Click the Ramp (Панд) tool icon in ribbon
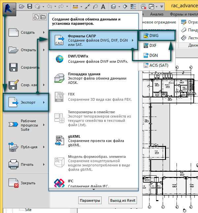This screenshot has width=198, height=213. 183,30
